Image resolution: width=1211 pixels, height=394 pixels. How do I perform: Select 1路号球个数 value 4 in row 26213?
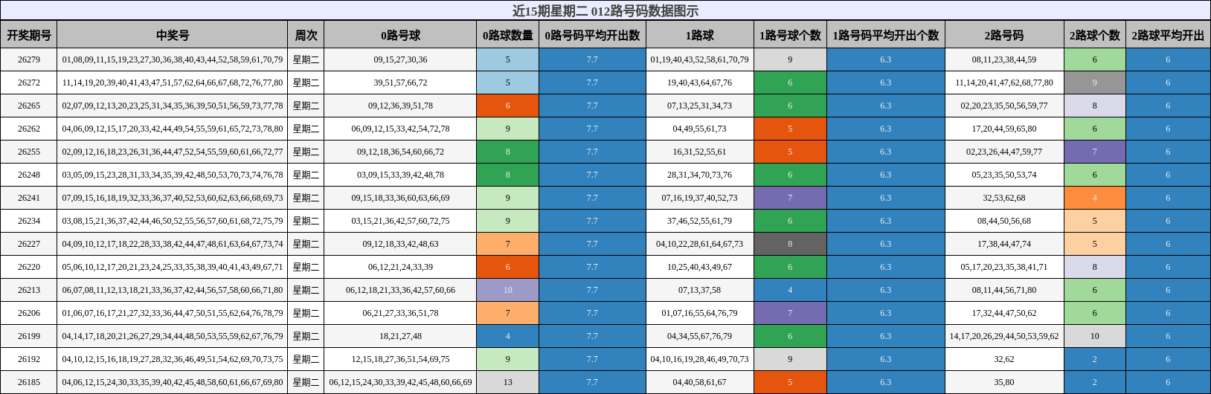click(790, 290)
